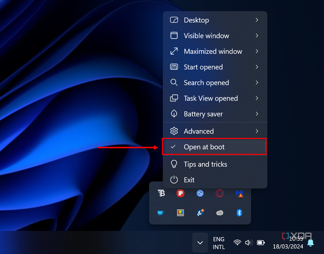
Task: Expand the Advanced submenu chevron
Action: [x=257, y=131]
